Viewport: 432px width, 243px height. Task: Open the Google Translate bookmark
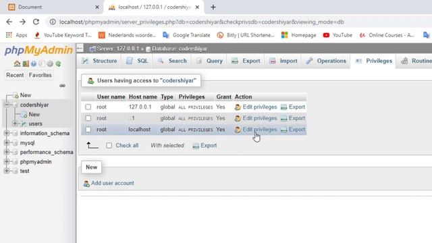186,35
